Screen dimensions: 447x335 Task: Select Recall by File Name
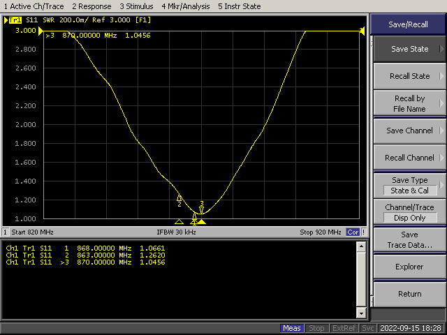coord(409,103)
